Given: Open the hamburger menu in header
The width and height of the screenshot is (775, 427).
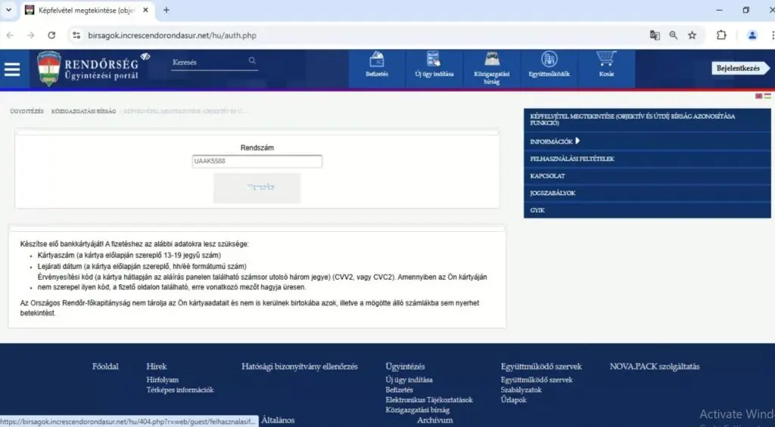Looking at the screenshot, I should pyautogui.click(x=12, y=69).
